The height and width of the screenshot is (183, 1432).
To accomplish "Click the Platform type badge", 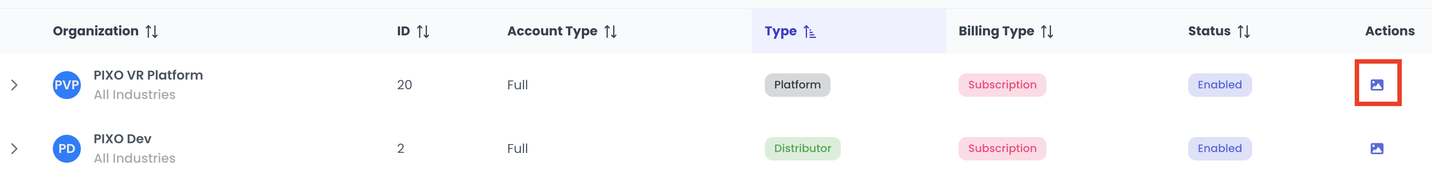I will click(797, 84).
